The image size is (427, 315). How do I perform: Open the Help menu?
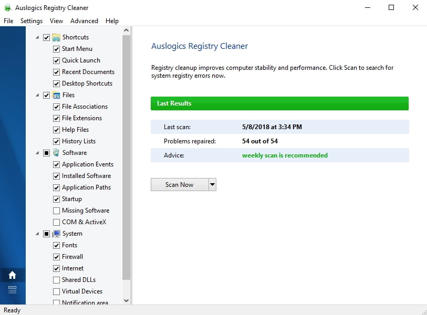click(x=112, y=21)
